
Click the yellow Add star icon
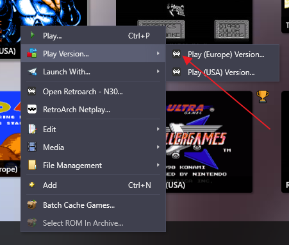pos(32,185)
